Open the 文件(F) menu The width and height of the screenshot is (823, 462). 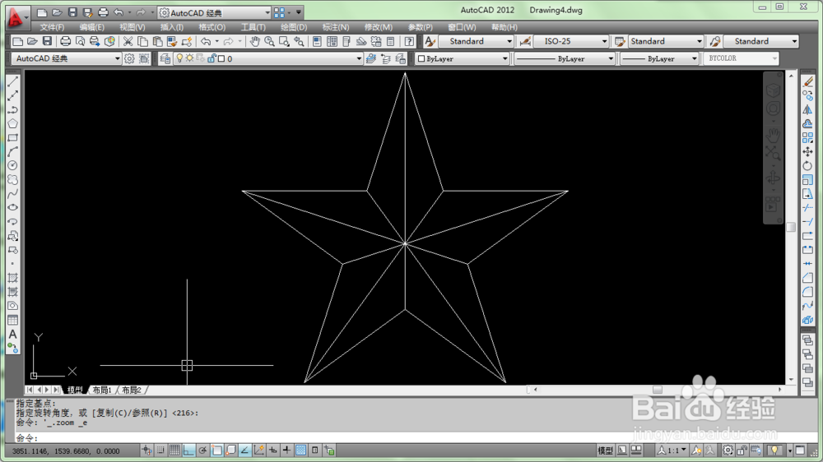click(x=52, y=27)
